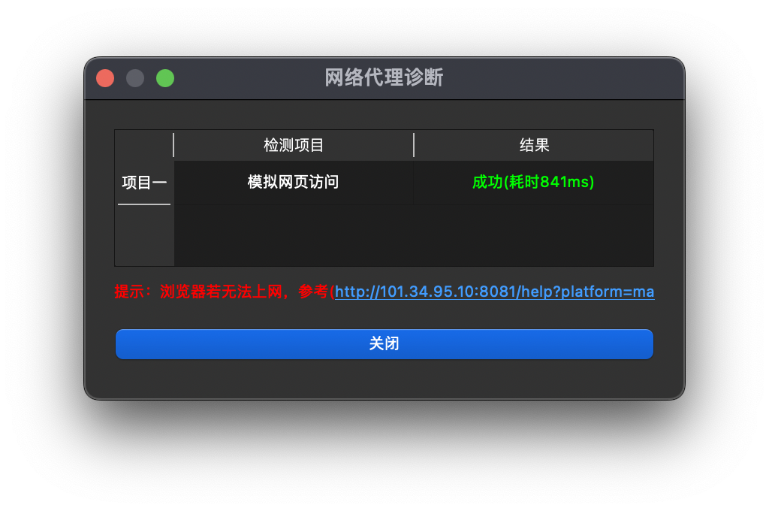Viewport: 769px width, 511px height.
Task: Click empty table space below 模拟网页访问
Action: tap(294, 235)
